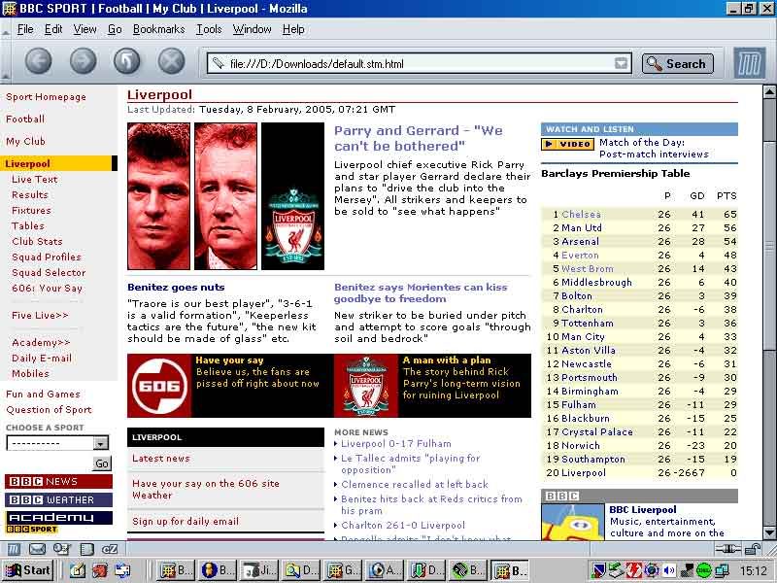Open the Start menu

[x=27, y=570]
